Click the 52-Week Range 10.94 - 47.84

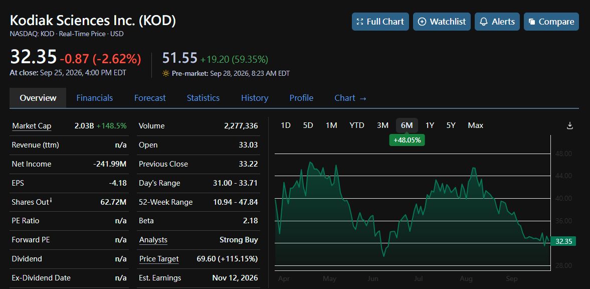click(x=236, y=202)
